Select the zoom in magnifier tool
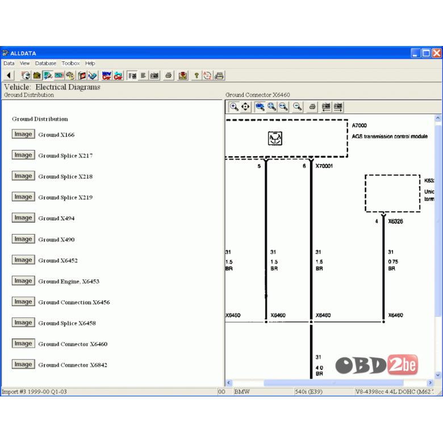The height and width of the screenshot is (443, 443). pos(234,107)
